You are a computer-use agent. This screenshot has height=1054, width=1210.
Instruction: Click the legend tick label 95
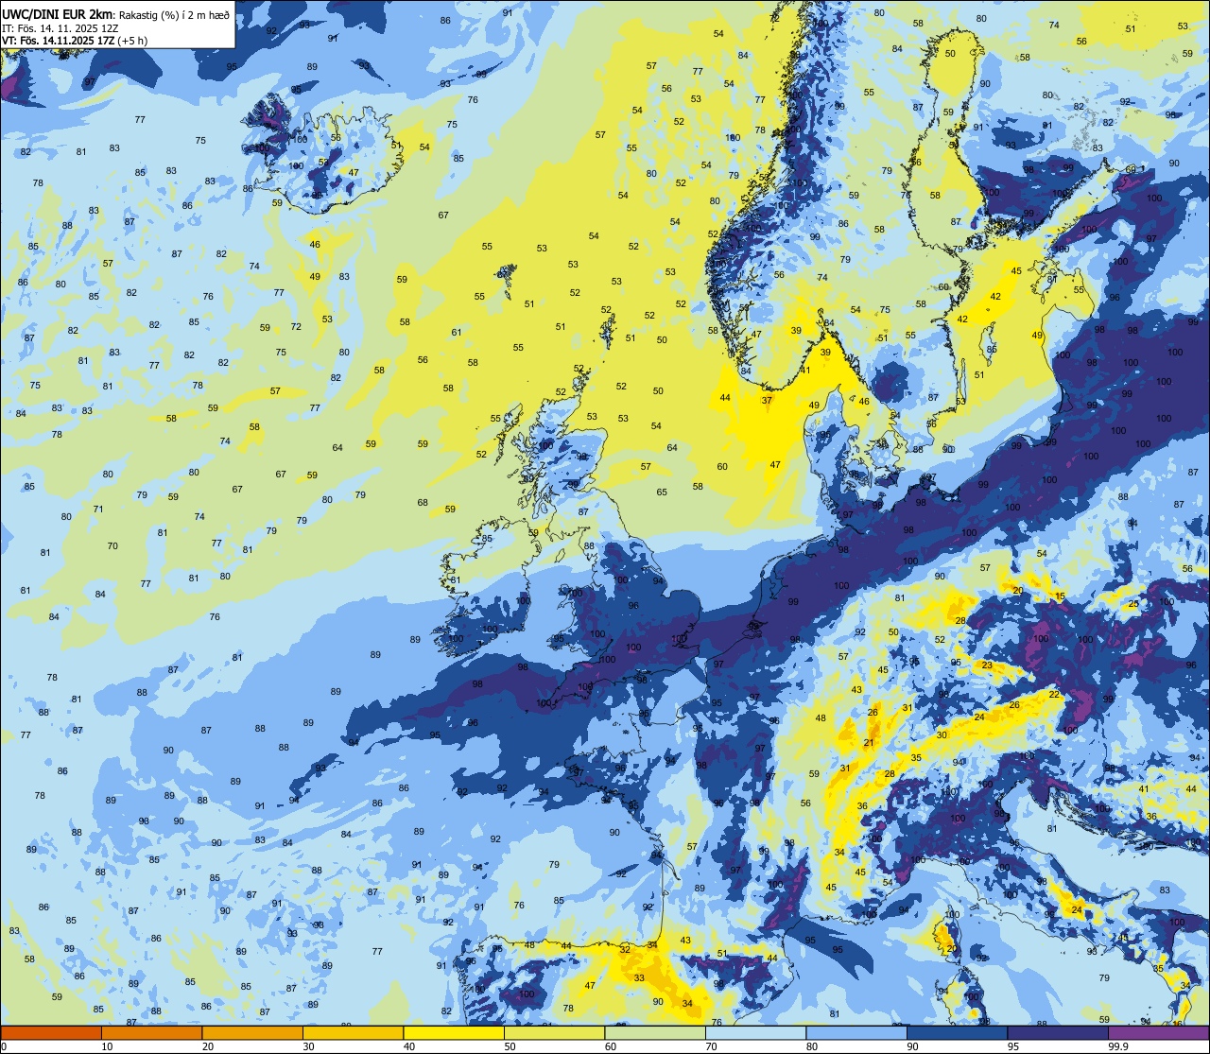[x=1013, y=1046]
